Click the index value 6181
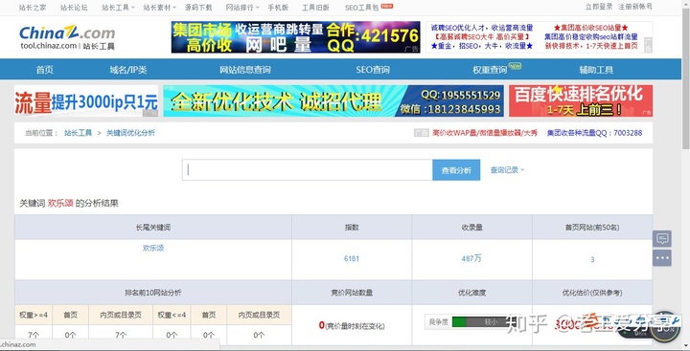This screenshot has width=690, height=351. tap(352, 259)
